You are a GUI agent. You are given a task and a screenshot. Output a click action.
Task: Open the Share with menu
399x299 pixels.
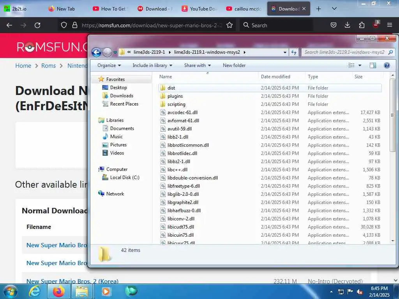[197, 65]
